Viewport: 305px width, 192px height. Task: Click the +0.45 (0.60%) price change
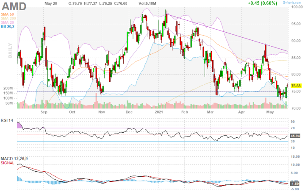[x=262, y=3]
